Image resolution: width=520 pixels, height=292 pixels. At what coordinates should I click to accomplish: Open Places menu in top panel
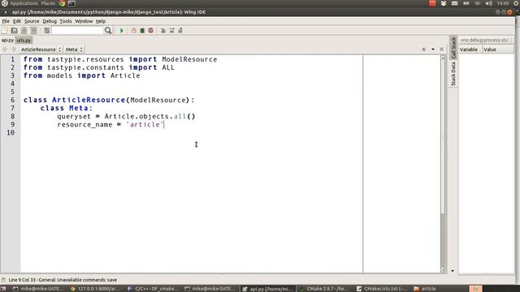[48, 3]
